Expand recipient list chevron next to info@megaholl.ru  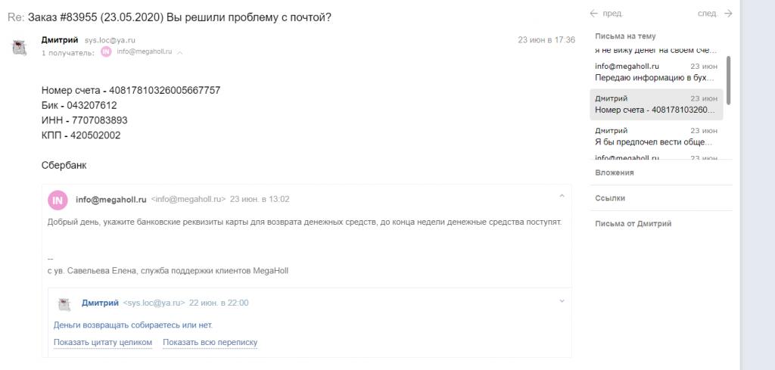tap(180, 52)
